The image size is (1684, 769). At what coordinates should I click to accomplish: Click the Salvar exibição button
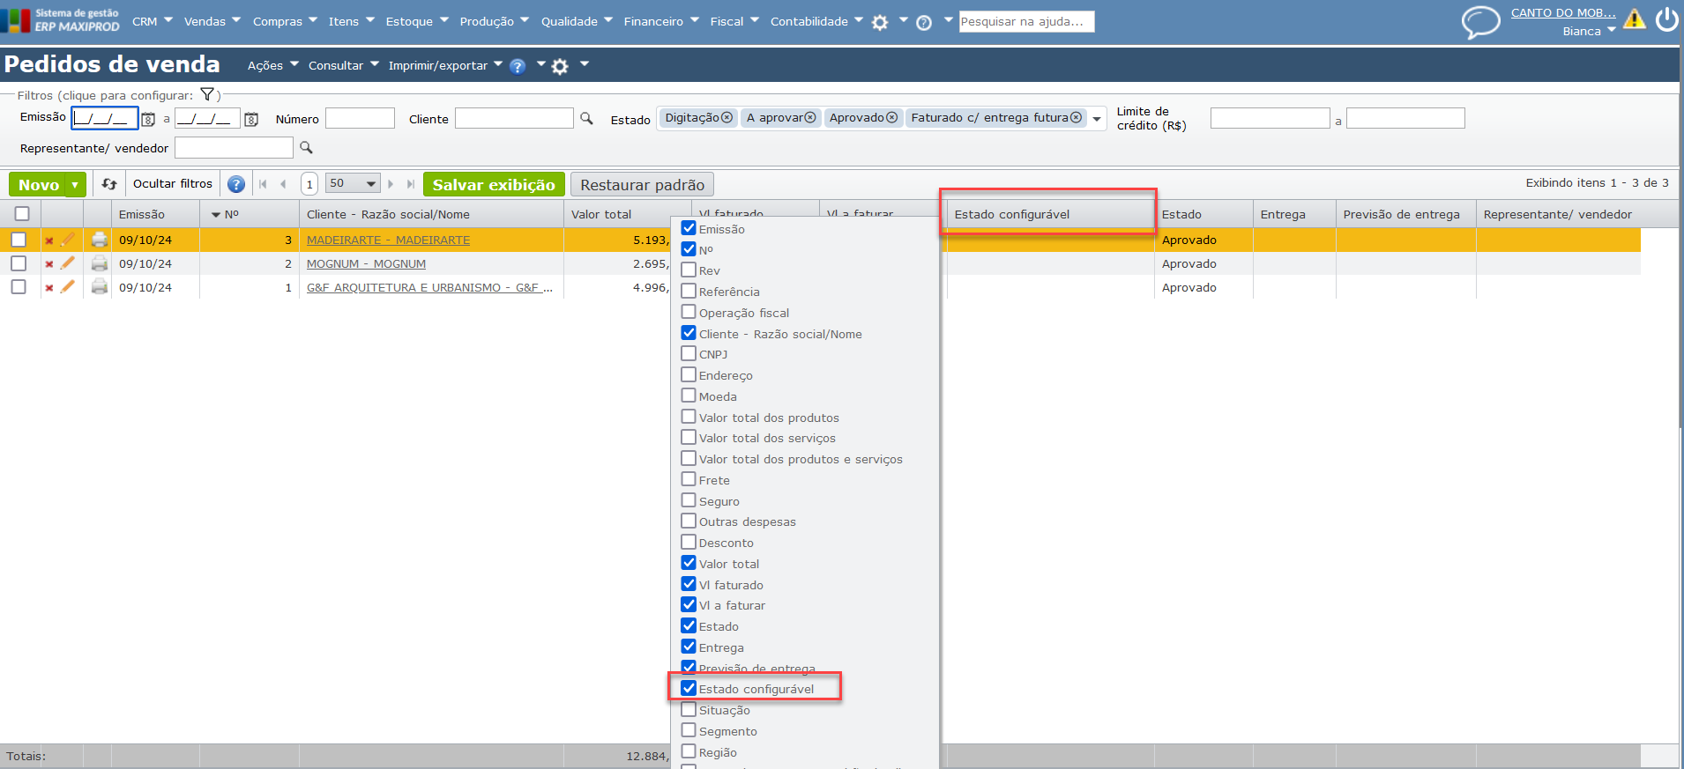click(x=494, y=184)
